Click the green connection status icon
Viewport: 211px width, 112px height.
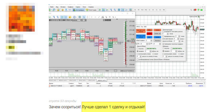198,10
